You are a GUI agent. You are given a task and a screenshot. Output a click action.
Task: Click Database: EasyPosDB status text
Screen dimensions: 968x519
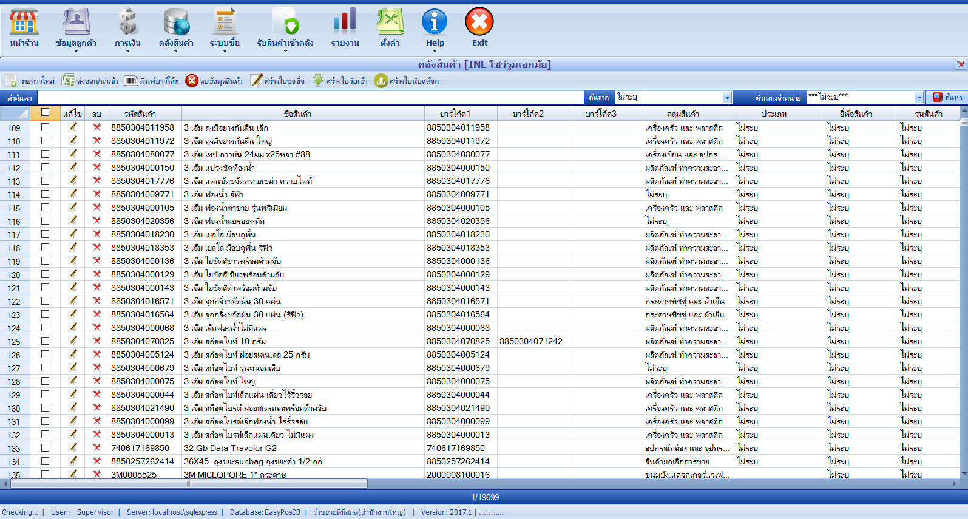(x=265, y=512)
